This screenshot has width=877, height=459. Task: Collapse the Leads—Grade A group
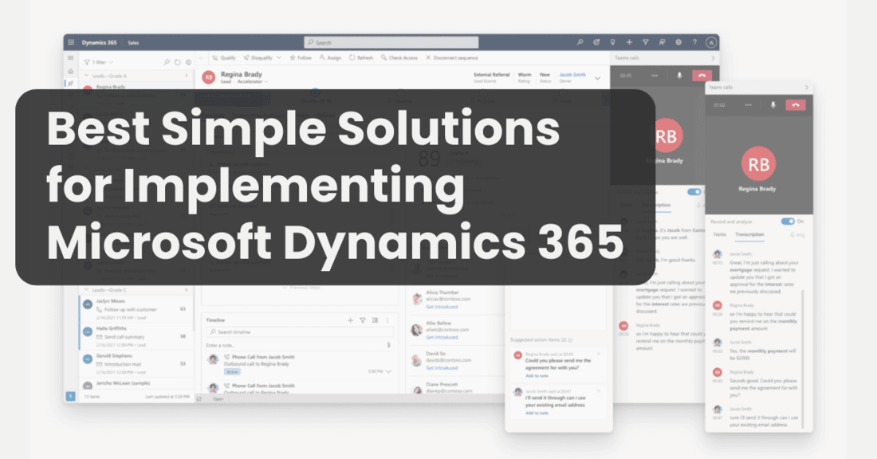87,76
